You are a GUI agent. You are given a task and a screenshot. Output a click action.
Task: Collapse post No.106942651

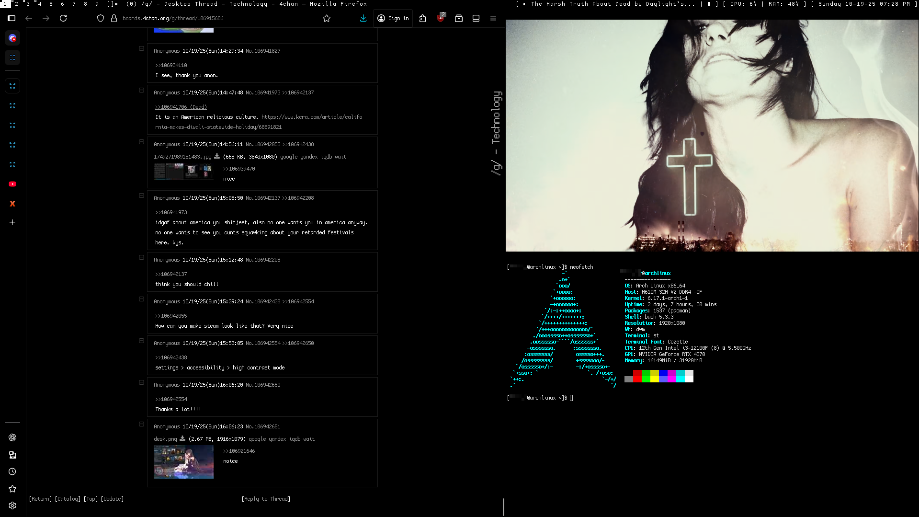[x=141, y=424]
